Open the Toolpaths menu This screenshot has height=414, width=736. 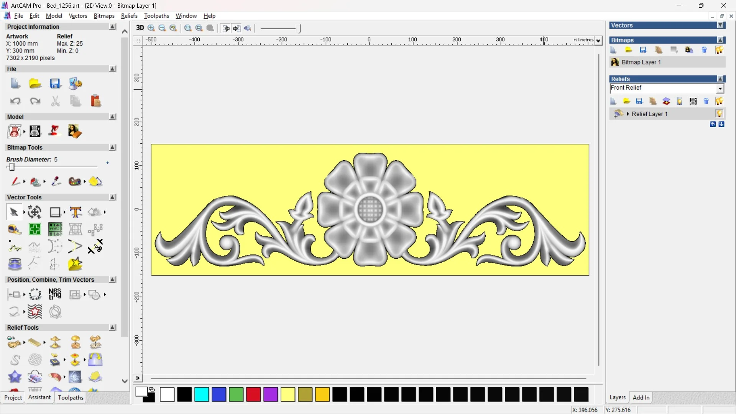click(156, 16)
